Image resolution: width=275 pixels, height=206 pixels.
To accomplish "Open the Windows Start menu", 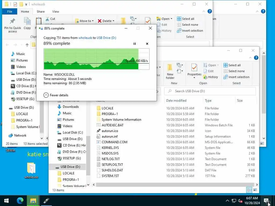I will tap(6, 201).
